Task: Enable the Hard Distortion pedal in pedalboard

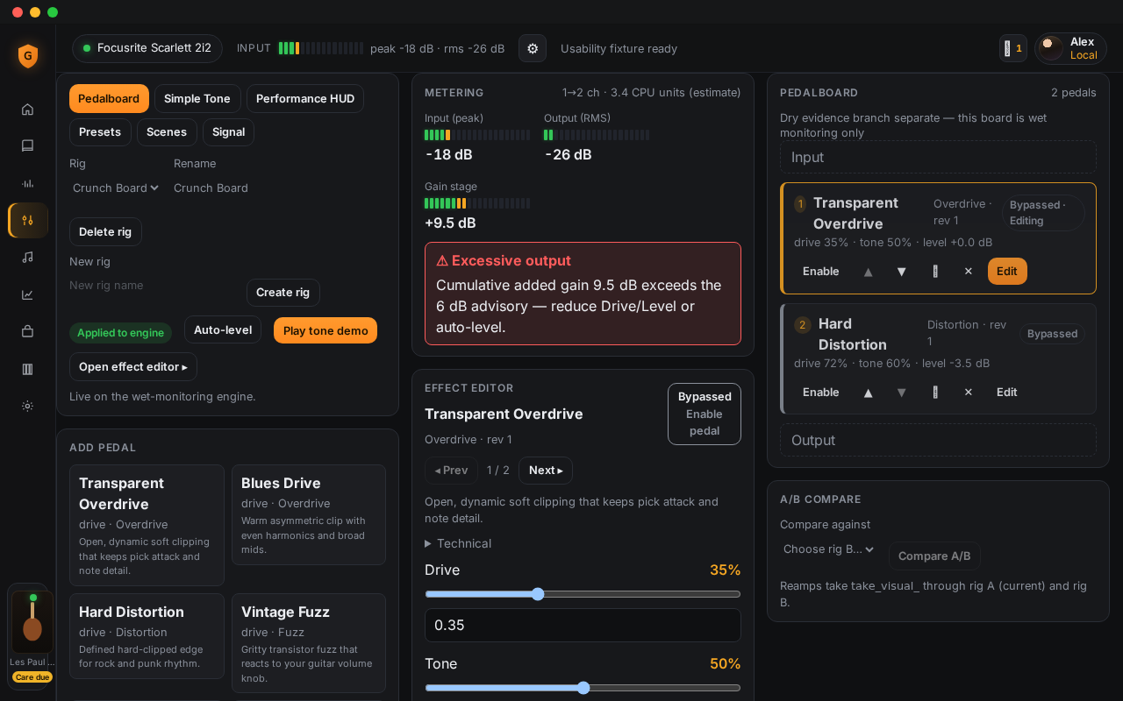Action: point(821,393)
